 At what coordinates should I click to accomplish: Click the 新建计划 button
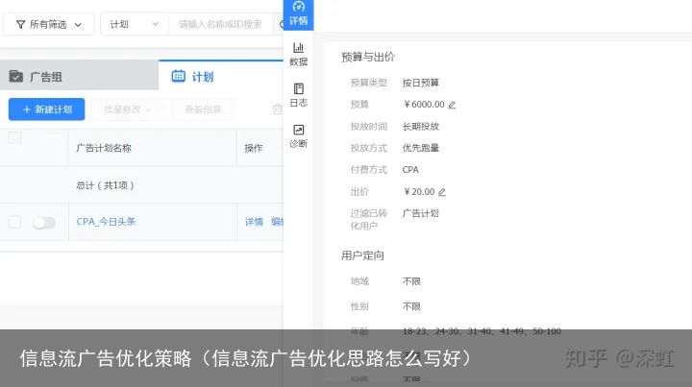(46, 109)
